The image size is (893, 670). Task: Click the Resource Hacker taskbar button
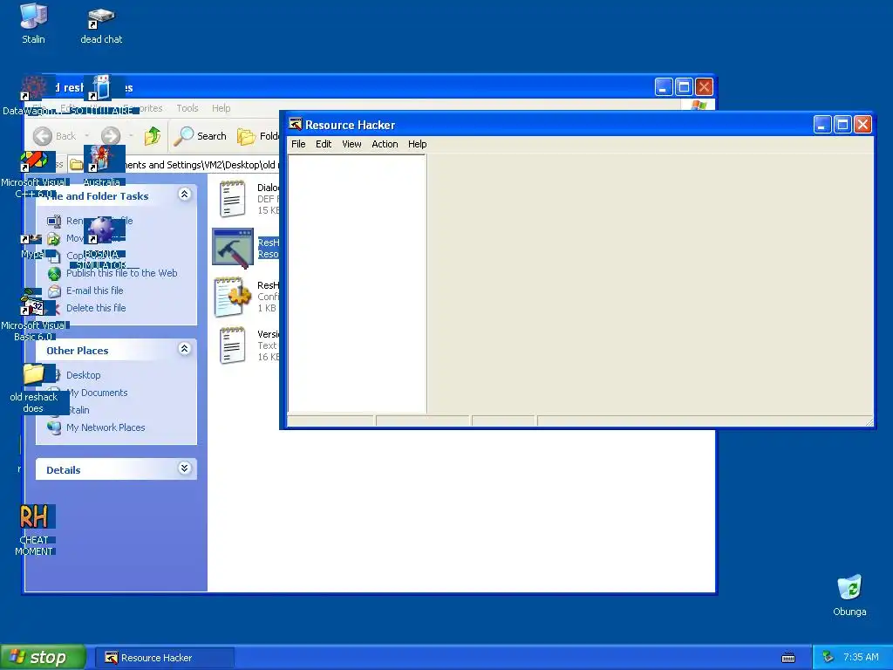[x=164, y=658]
